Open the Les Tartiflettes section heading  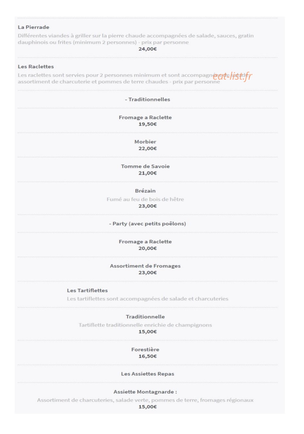(x=87, y=291)
